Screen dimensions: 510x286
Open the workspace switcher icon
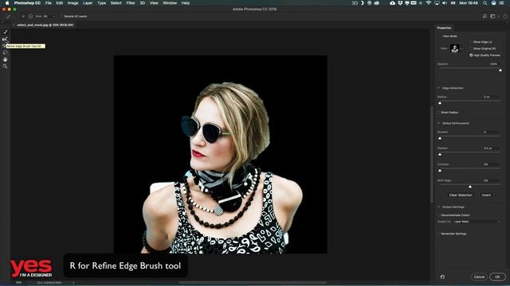pyautogui.click(x=493, y=16)
